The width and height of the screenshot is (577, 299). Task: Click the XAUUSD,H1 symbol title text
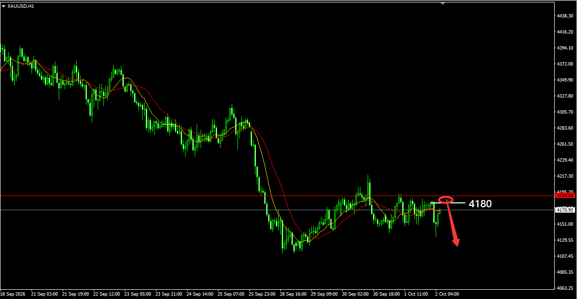tap(21, 6)
